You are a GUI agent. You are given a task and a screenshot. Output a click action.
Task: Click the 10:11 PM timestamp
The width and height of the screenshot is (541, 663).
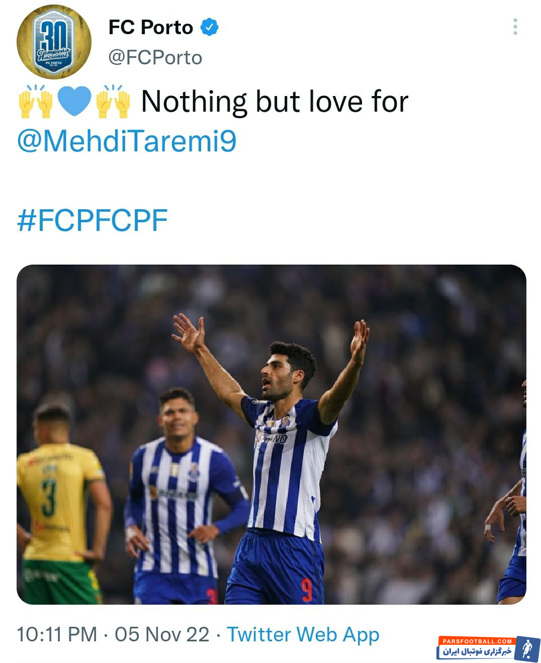click(57, 634)
